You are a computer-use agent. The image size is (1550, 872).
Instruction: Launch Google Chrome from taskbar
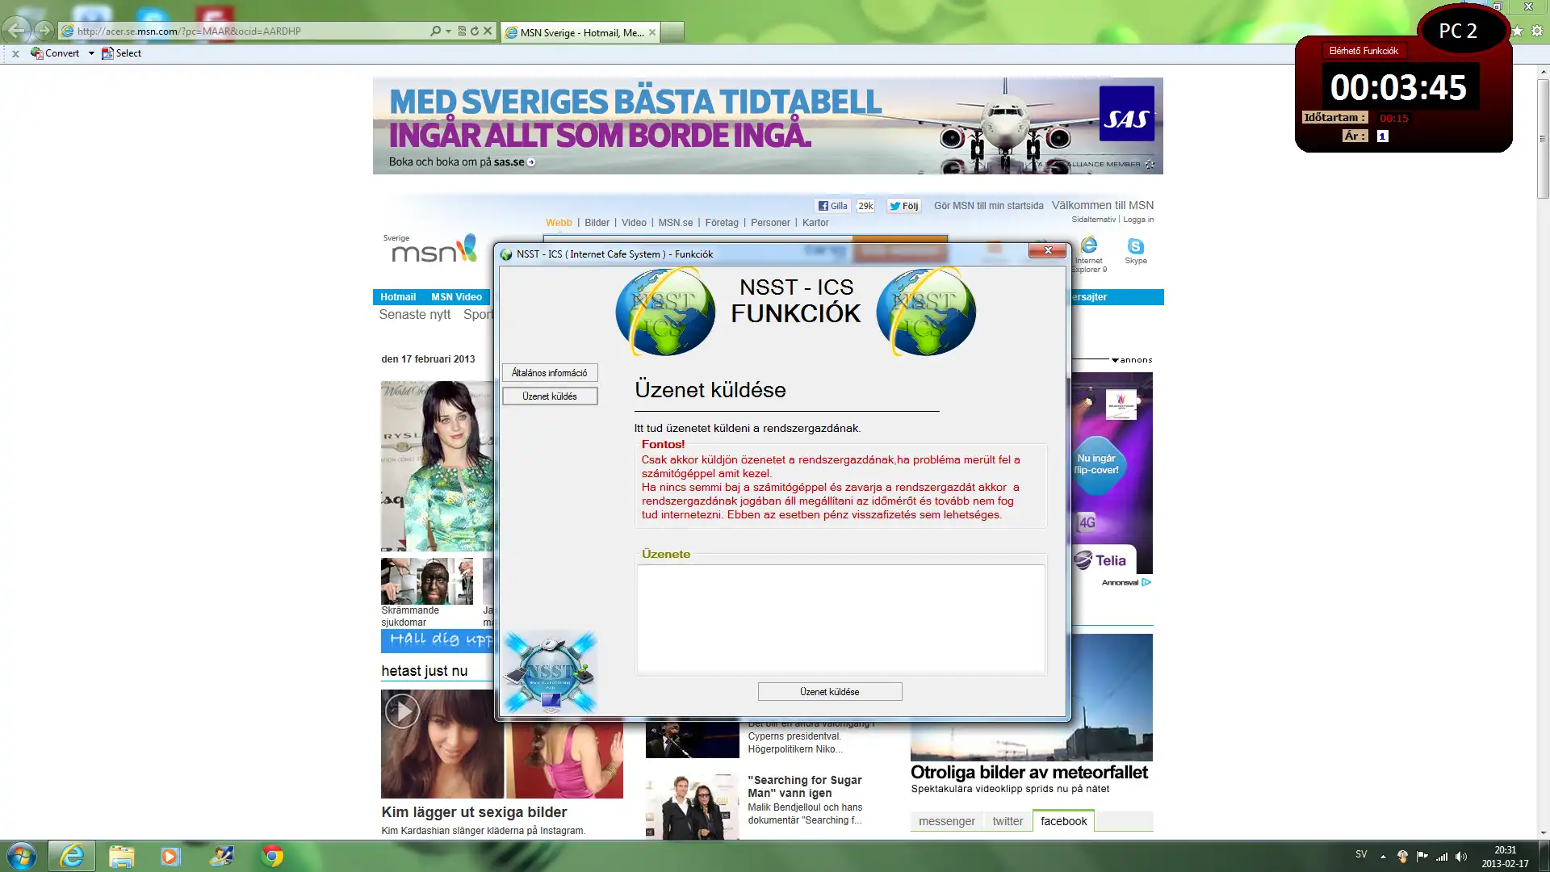click(272, 856)
